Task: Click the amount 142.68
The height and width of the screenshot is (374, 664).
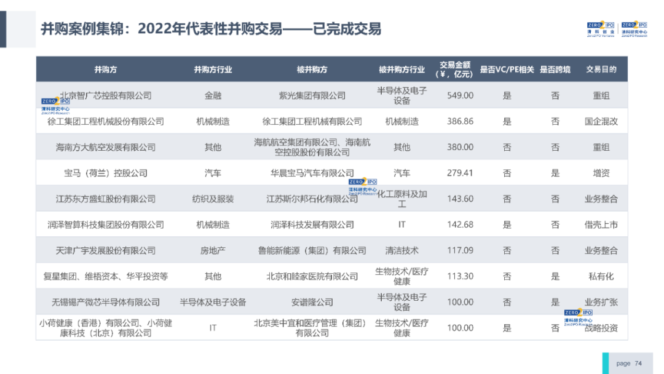Action: [460, 225]
